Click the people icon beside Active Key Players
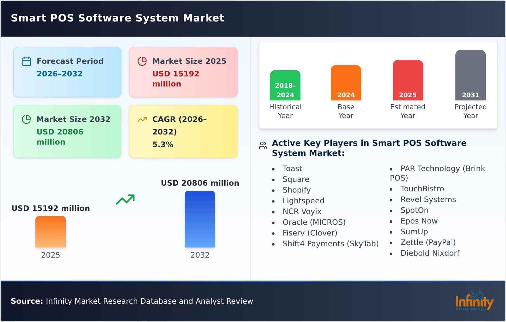Image resolution: width=506 pixels, height=322 pixels. 263,145
